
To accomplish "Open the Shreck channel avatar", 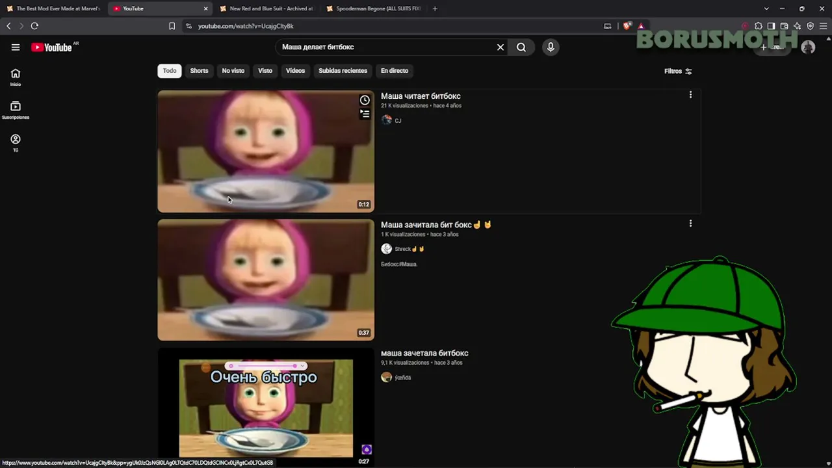I will pyautogui.click(x=387, y=249).
